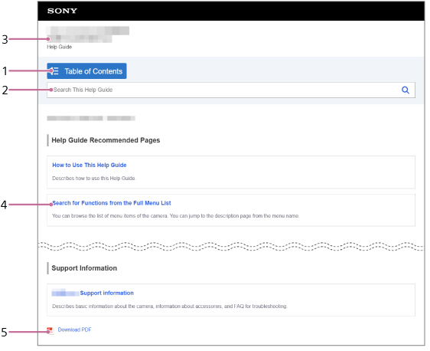
Task: Click the Download PDF link
Action: pyautogui.click(x=74, y=330)
